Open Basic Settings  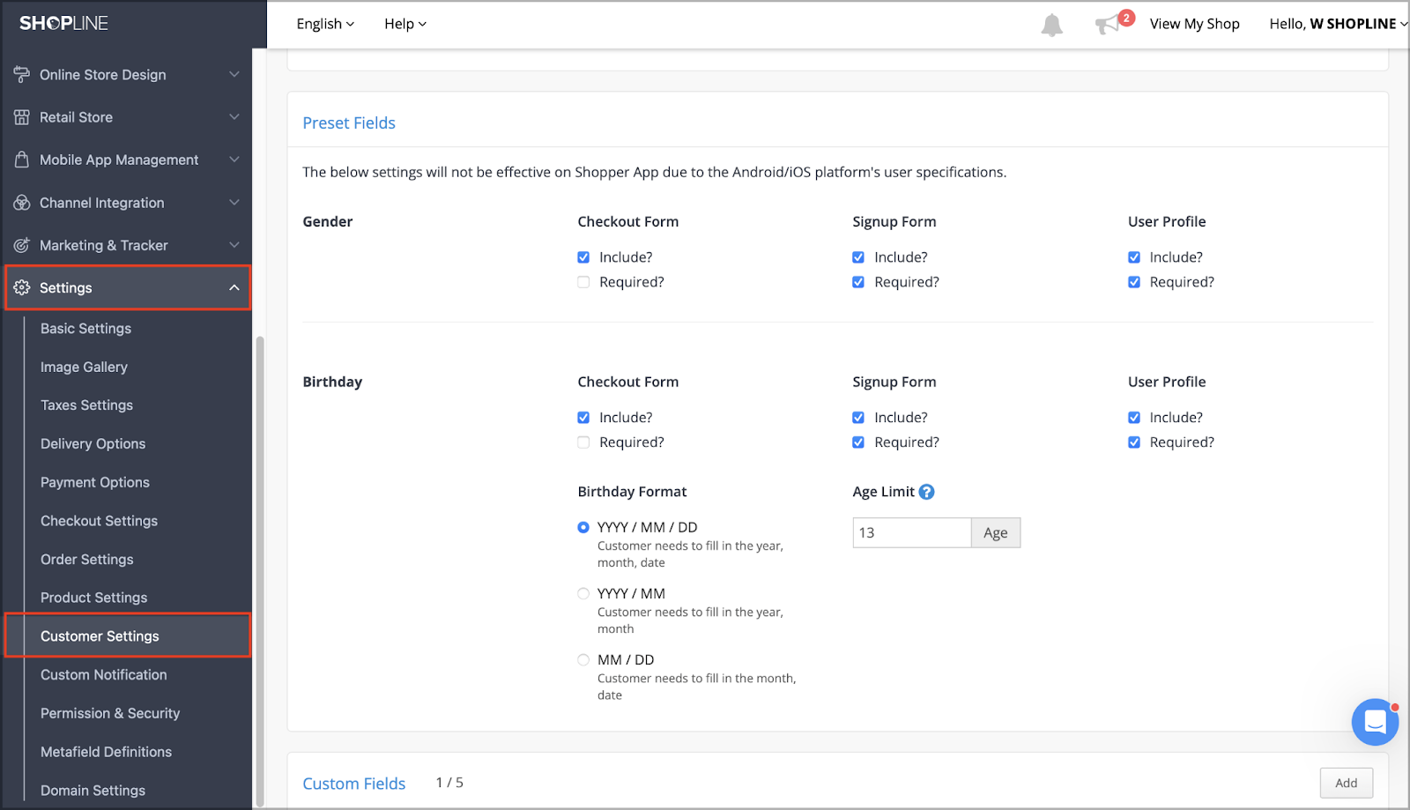coord(85,329)
